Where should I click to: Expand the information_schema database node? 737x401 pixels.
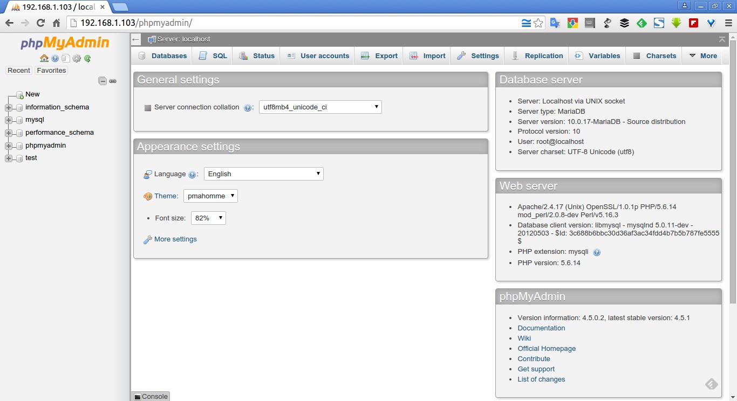click(x=9, y=107)
